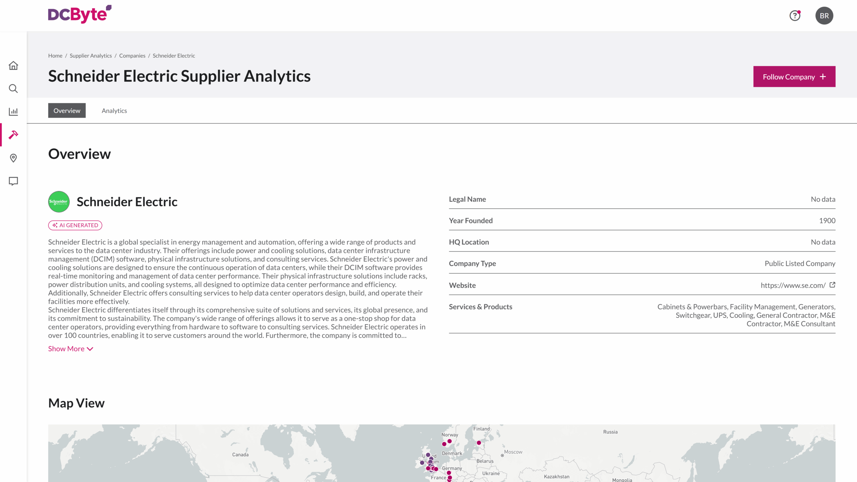Click the Schneider Electric company logo
This screenshot has height=482, width=857.
tap(59, 202)
